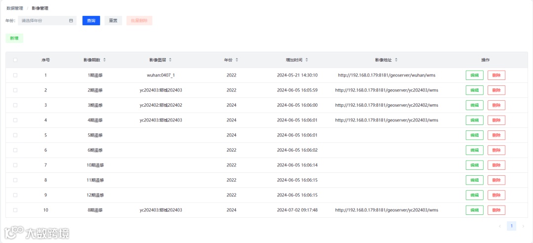Delete the 4期遥感 row

496,120
